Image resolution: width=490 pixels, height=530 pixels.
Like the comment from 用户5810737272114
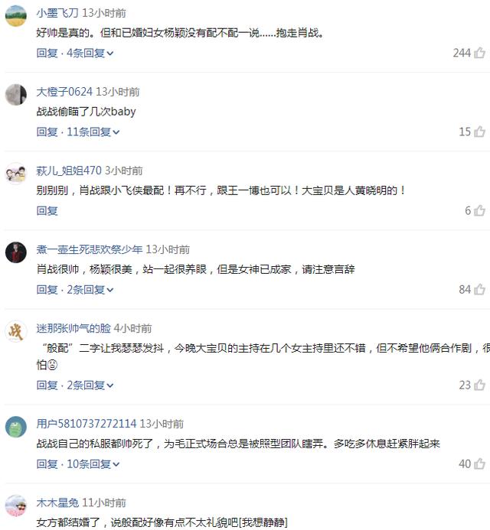479,463
